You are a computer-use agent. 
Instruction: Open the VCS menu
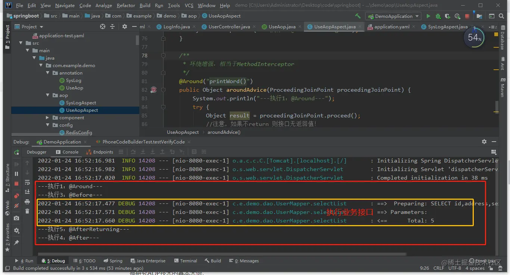point(189,6)
